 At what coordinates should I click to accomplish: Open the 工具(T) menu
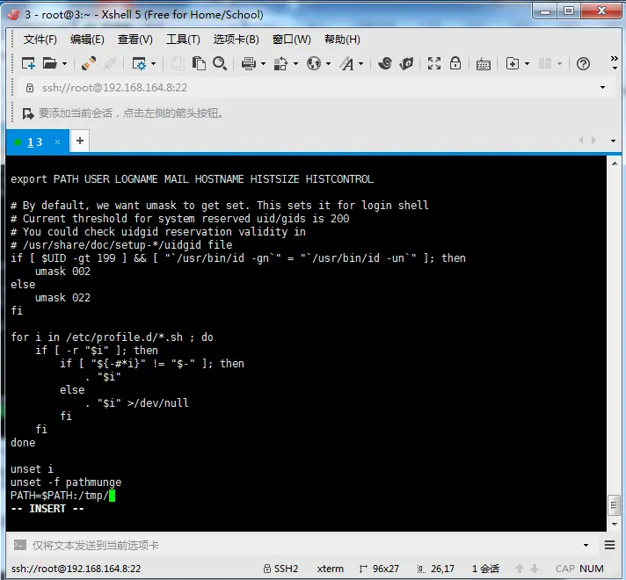(x=183, y=40)
